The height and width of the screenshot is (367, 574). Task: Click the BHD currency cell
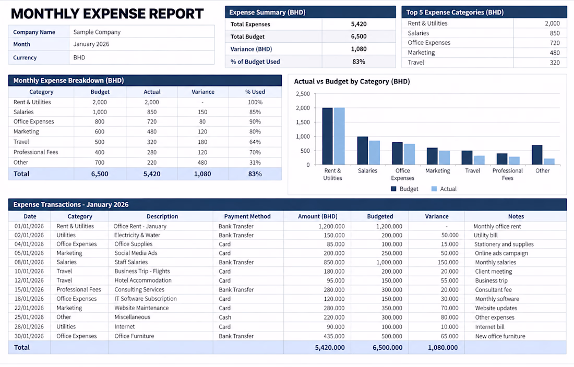tap(141, 57)
